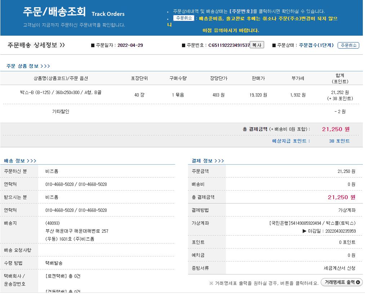The image size is (365, 295).
Task: Click the 주문접수(1단계) order status text
Action: pos(316,45)
